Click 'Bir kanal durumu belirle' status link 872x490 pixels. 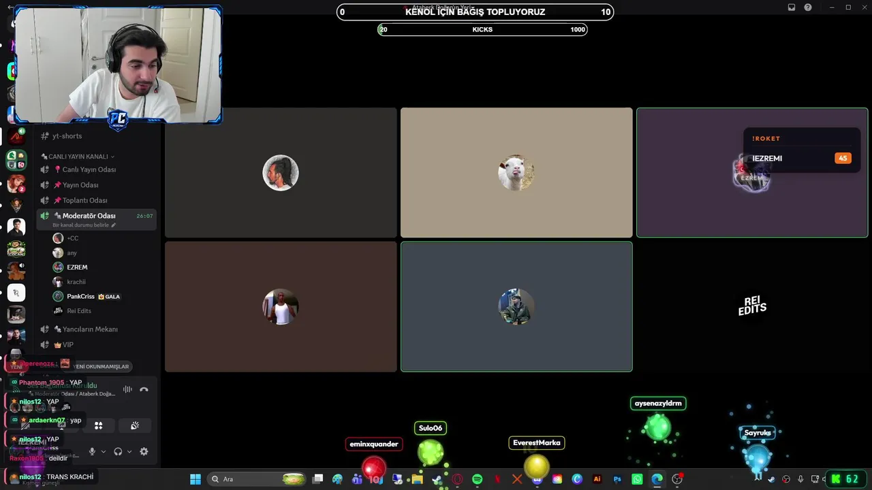82,225
